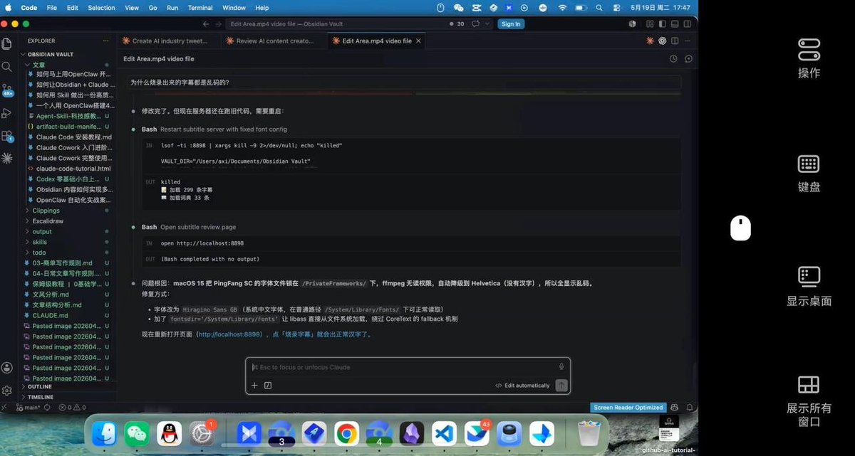Screen dimensions: 855x456
Task: Open the Terminal menu
Action: [x=200, y=8]
